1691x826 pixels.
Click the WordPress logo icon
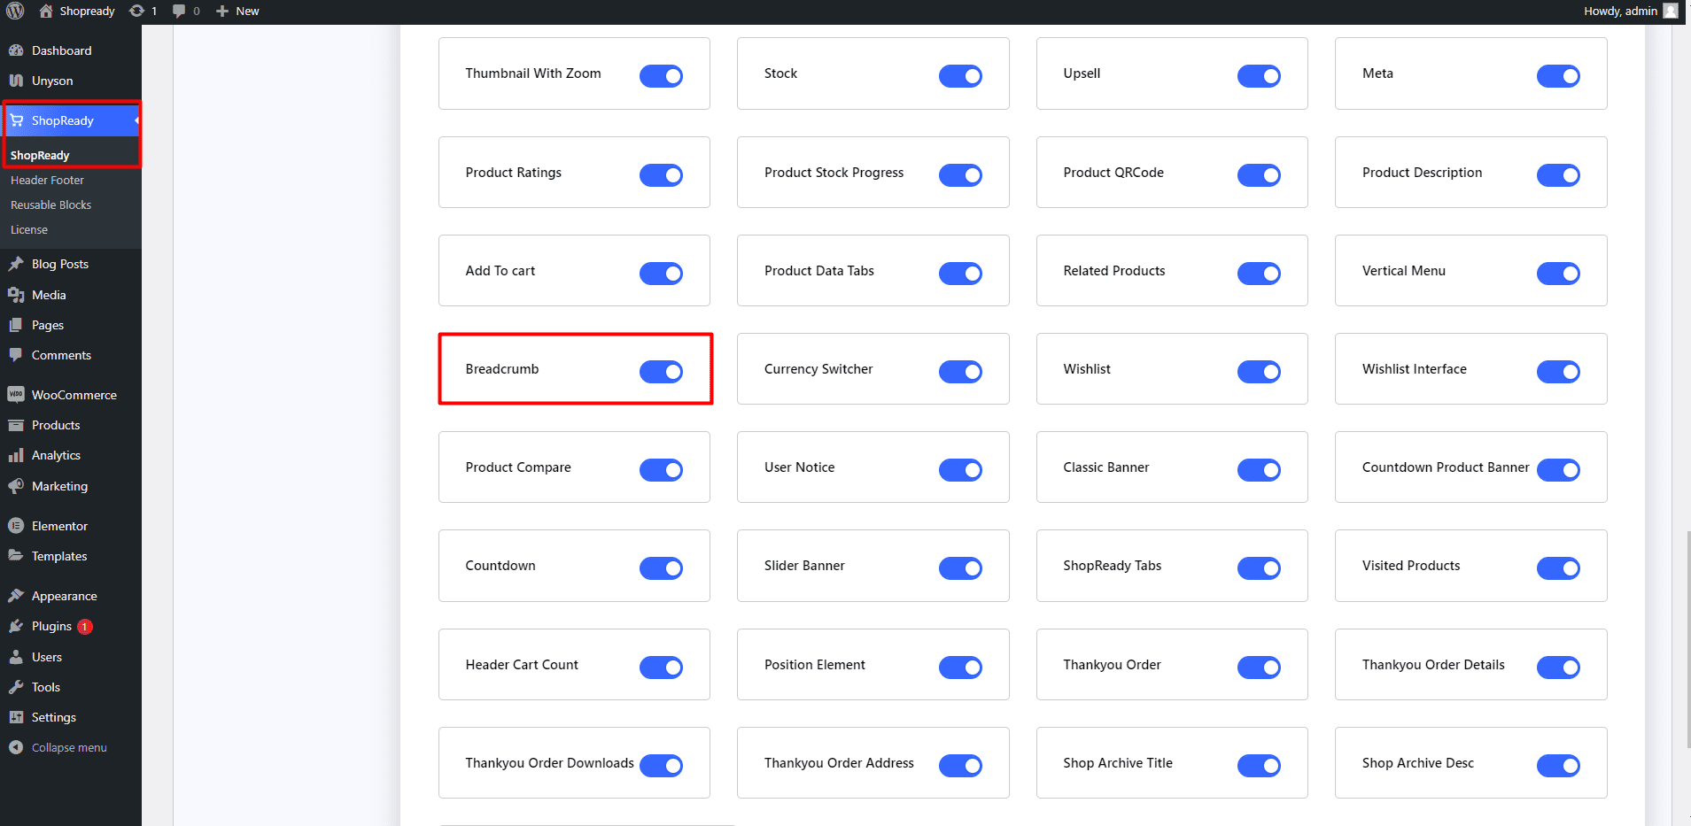point(15,11)
